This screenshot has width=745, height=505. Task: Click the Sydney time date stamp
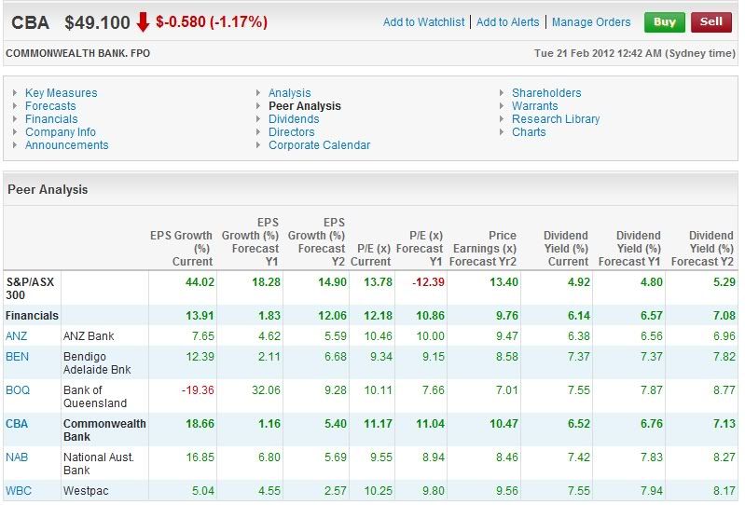point(635,53)
